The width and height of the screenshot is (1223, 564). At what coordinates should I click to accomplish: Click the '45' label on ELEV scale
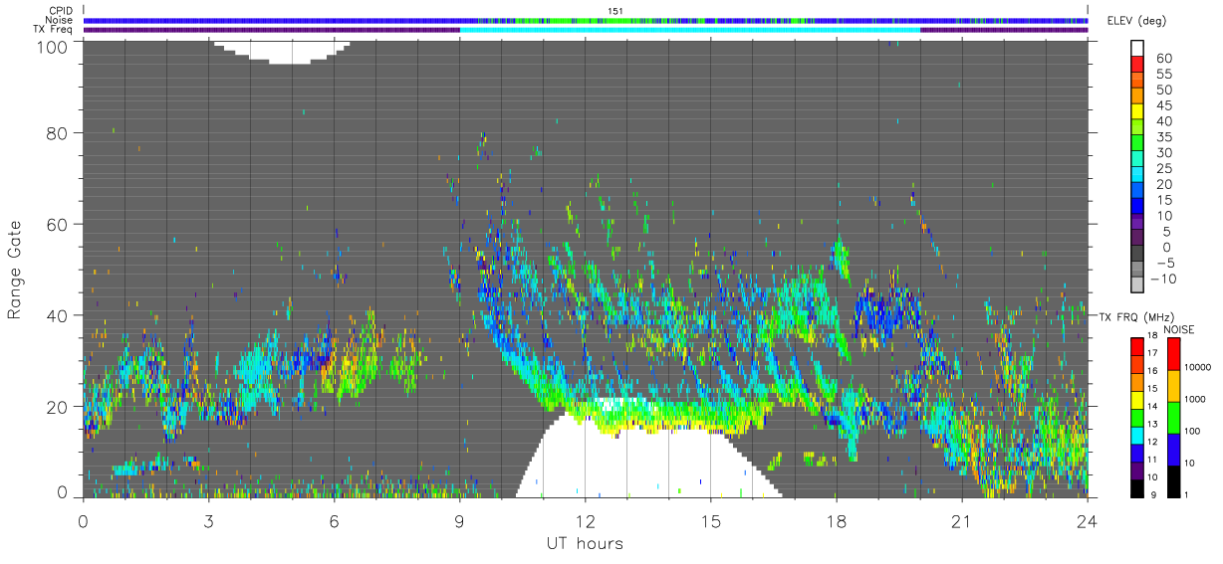(x=1162, y=105)
